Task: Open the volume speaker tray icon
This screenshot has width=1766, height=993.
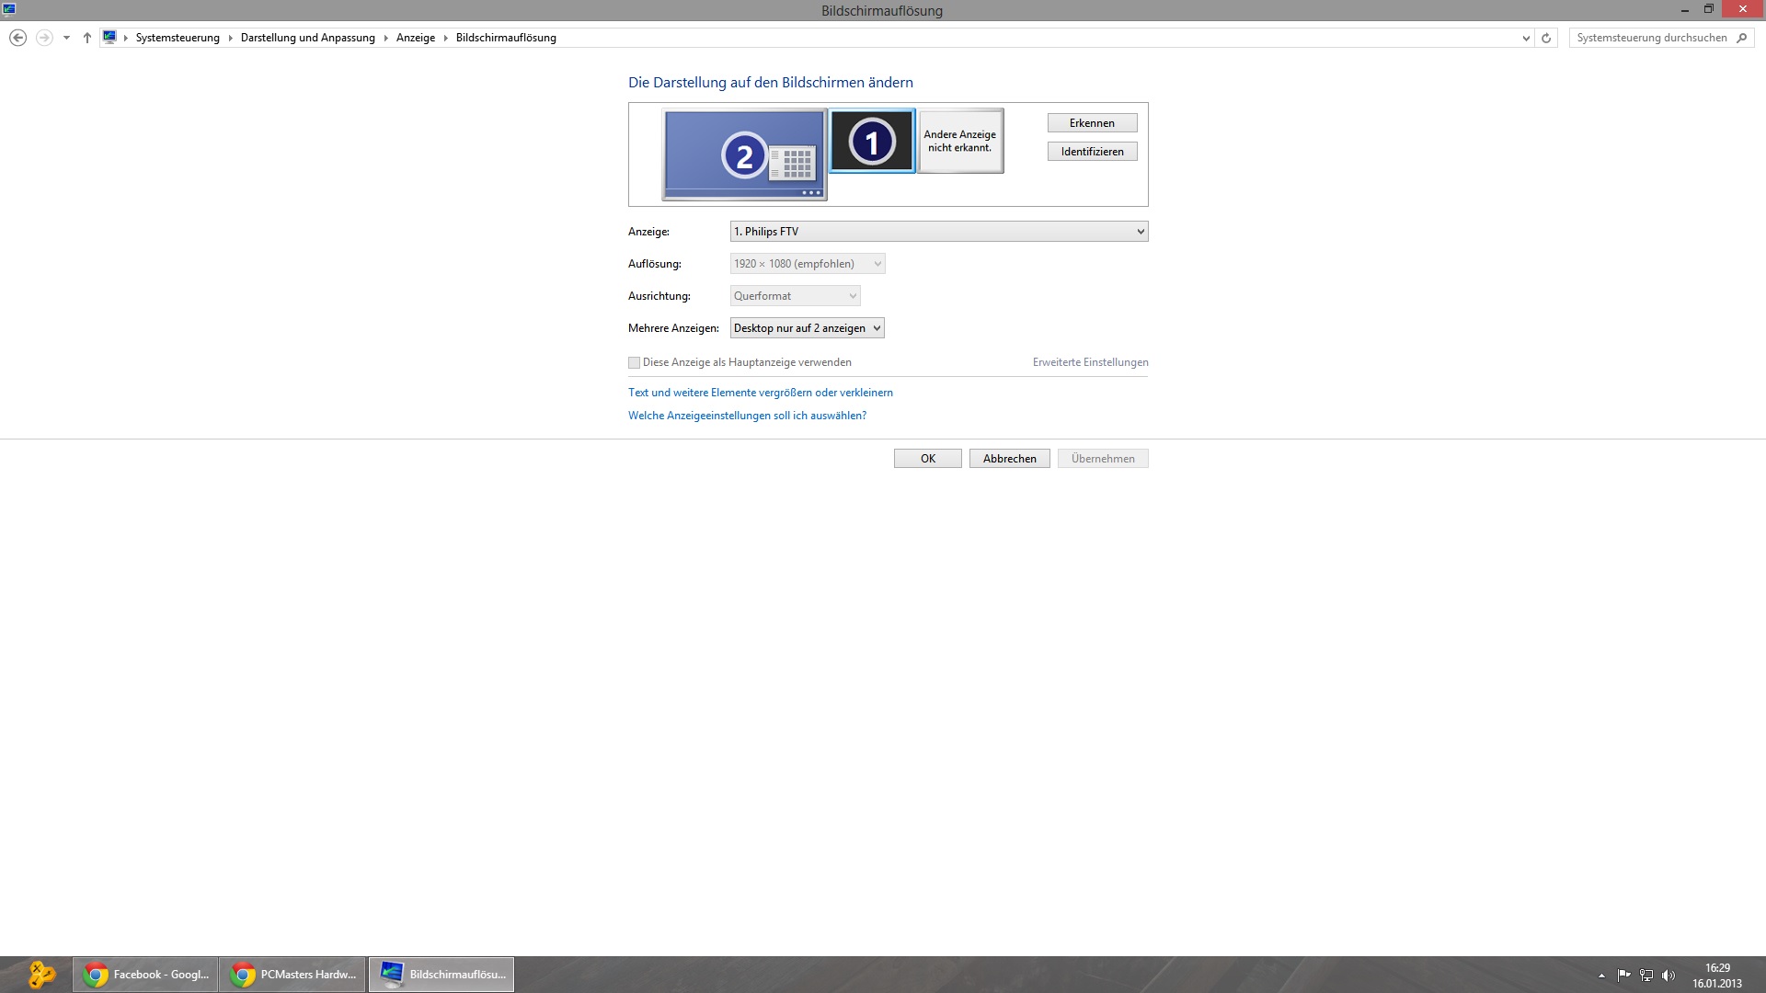Action: 1669,976
